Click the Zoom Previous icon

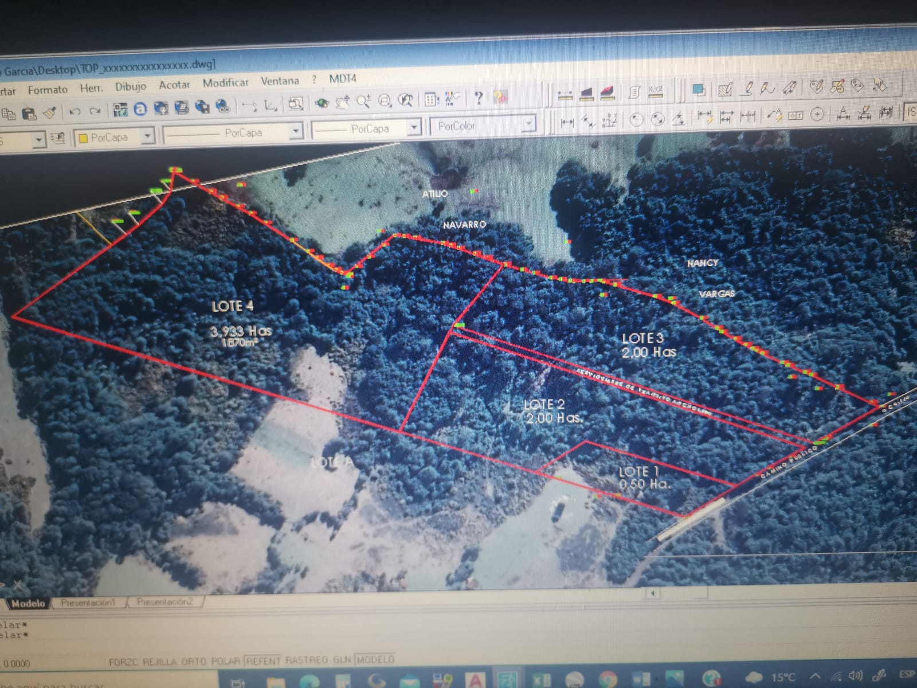(x=406, y=100)
